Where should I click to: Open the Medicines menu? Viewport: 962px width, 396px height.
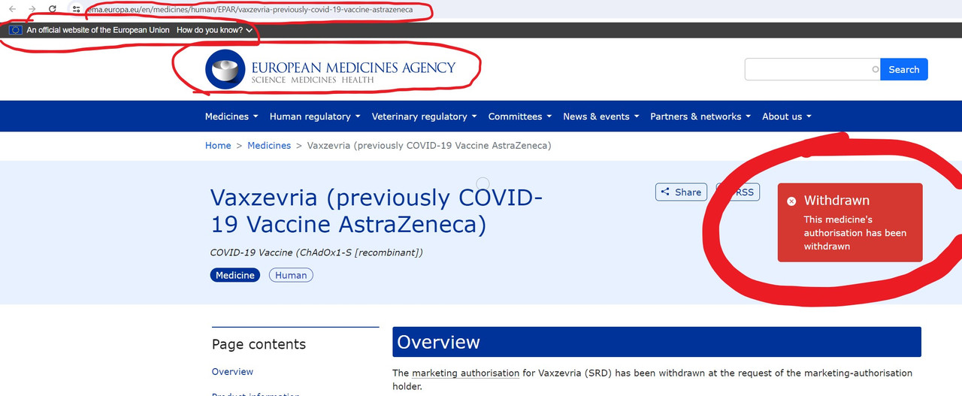[x=231, y=116]
